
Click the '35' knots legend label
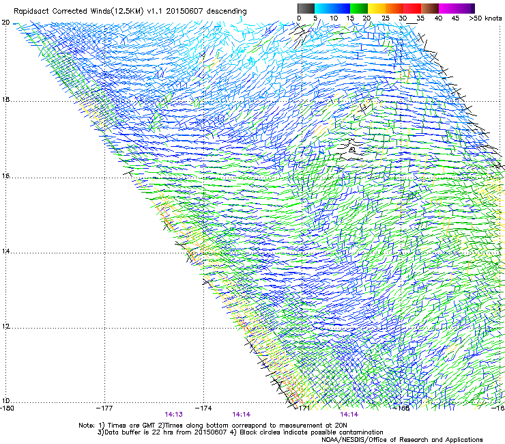(x=420, y=18)
